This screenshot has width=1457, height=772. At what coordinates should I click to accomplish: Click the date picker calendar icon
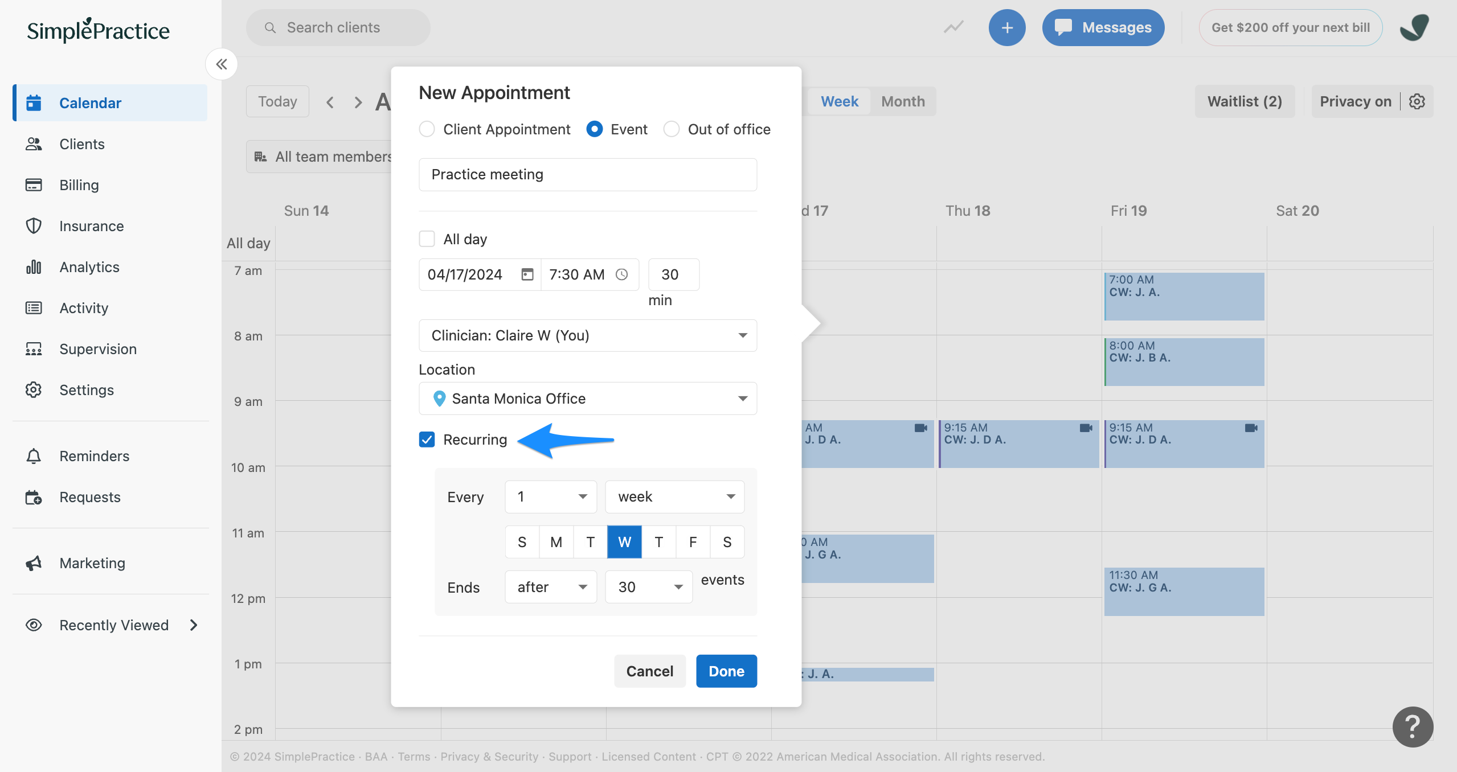(527, 274)
